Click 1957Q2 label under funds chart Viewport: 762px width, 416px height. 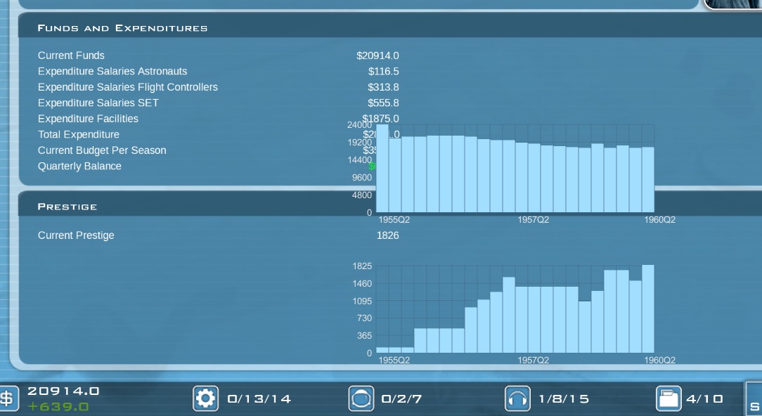(x=533, y=220)
